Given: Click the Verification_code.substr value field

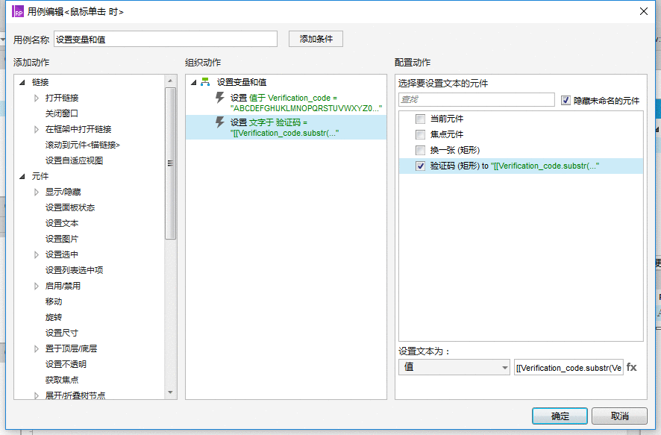Looking at the screenshot, I should (x=568, y=368).
